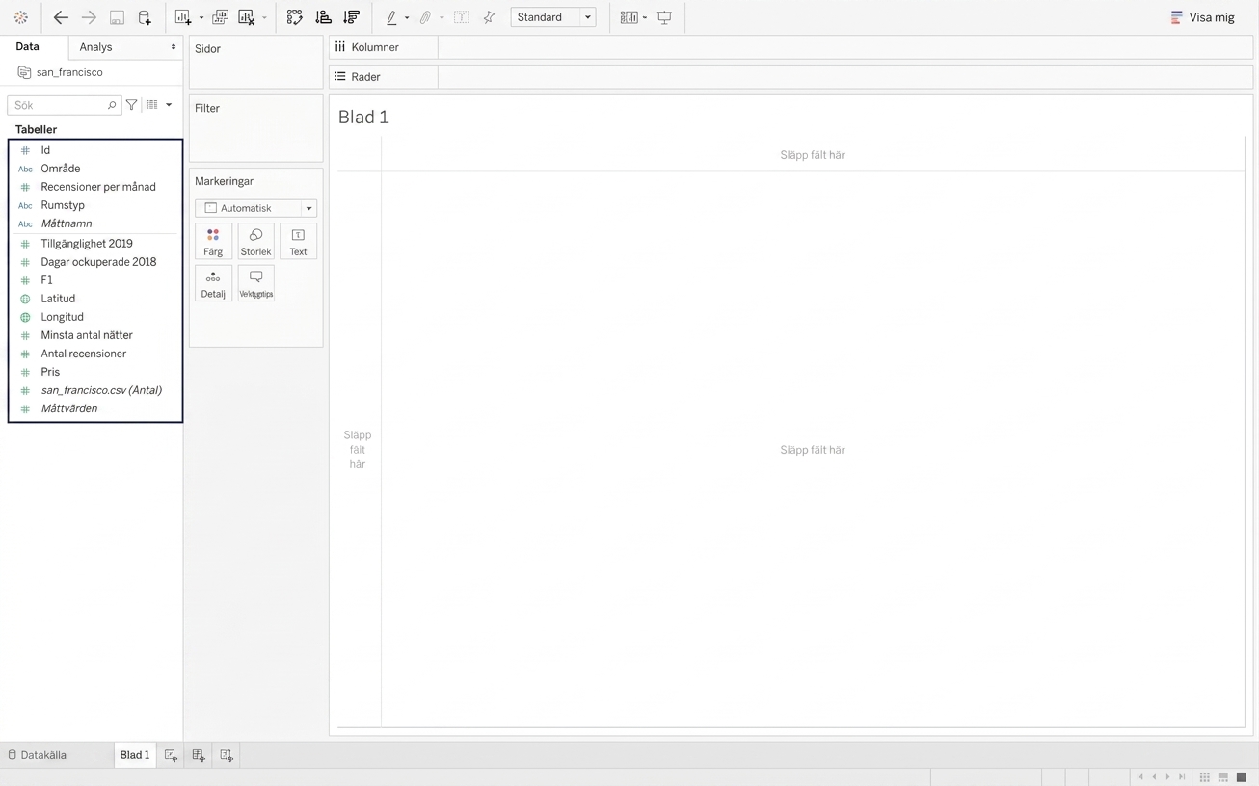
Task: Click the pin axis icon
Action: pyautogui.click(x=489, y=17)
